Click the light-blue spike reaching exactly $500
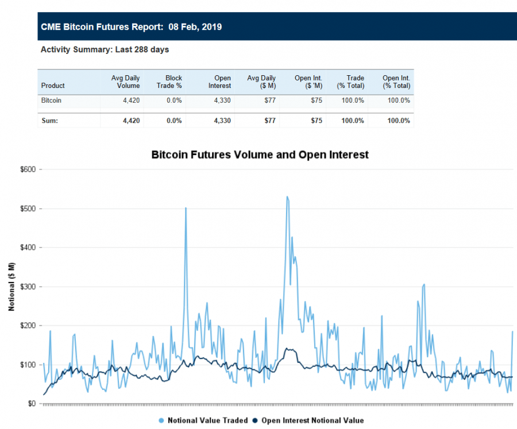The image size is (517, 429). click(x=186, y=208)
